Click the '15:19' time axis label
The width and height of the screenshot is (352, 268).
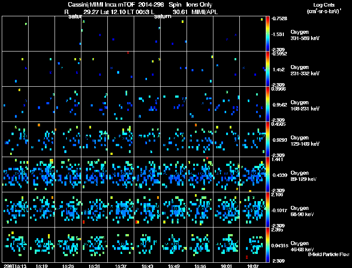coord(41,266)
